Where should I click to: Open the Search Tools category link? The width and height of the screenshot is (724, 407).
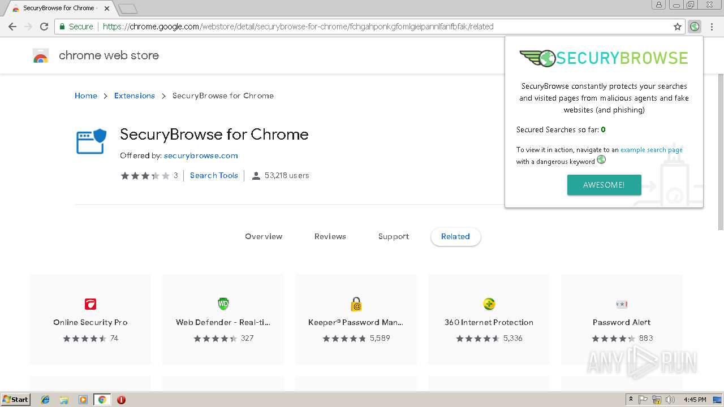coord(214,175)
